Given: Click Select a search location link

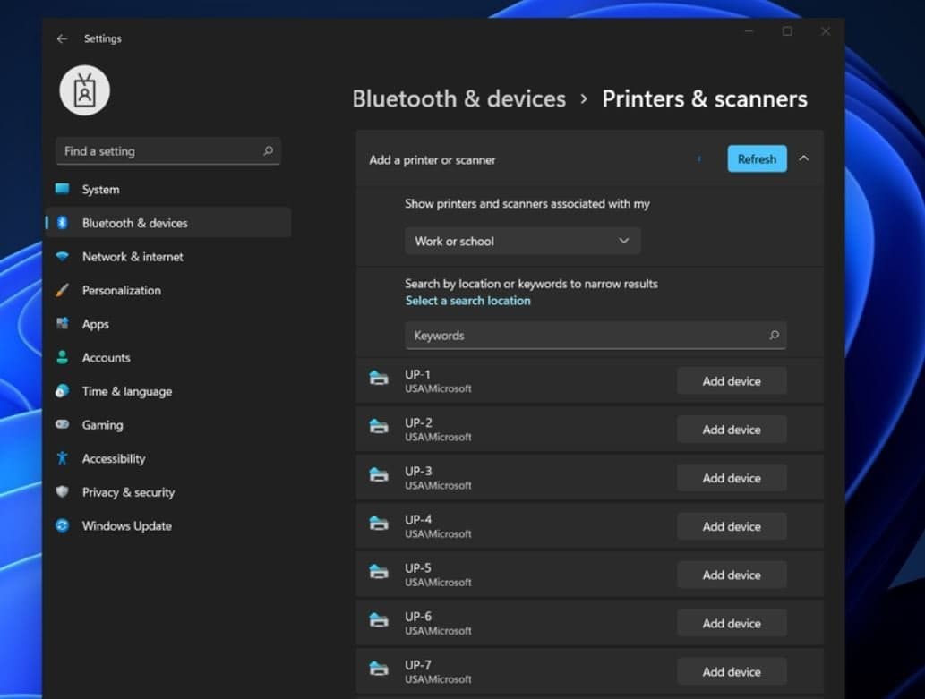Looking at the screenshot, I should 467,301.
